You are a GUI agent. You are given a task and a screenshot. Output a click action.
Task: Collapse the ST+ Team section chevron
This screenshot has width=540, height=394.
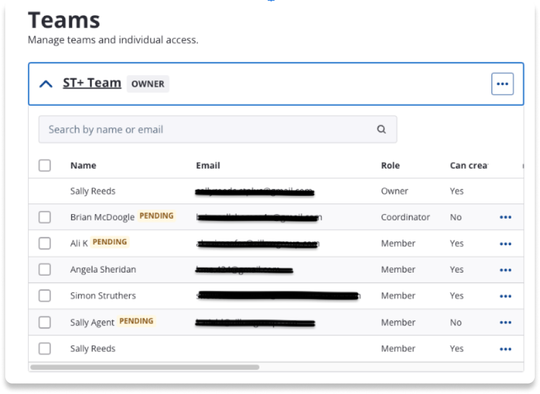point(46,84)
